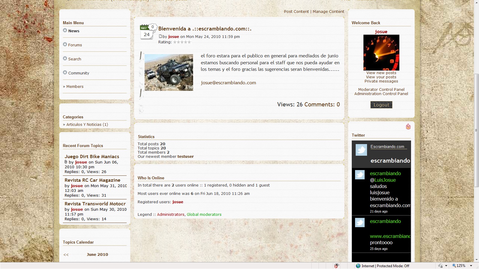Click the popup blocker icon in status bar

336,266
